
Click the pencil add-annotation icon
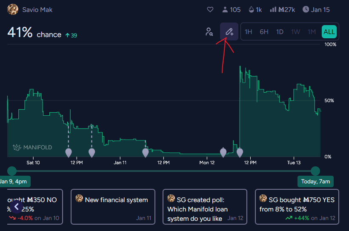tap(229, 31)
